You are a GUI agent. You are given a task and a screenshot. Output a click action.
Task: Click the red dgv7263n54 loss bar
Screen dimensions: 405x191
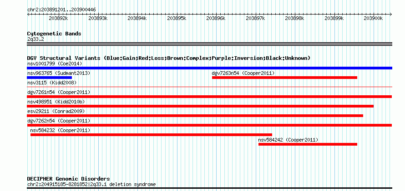click(284, 78)
